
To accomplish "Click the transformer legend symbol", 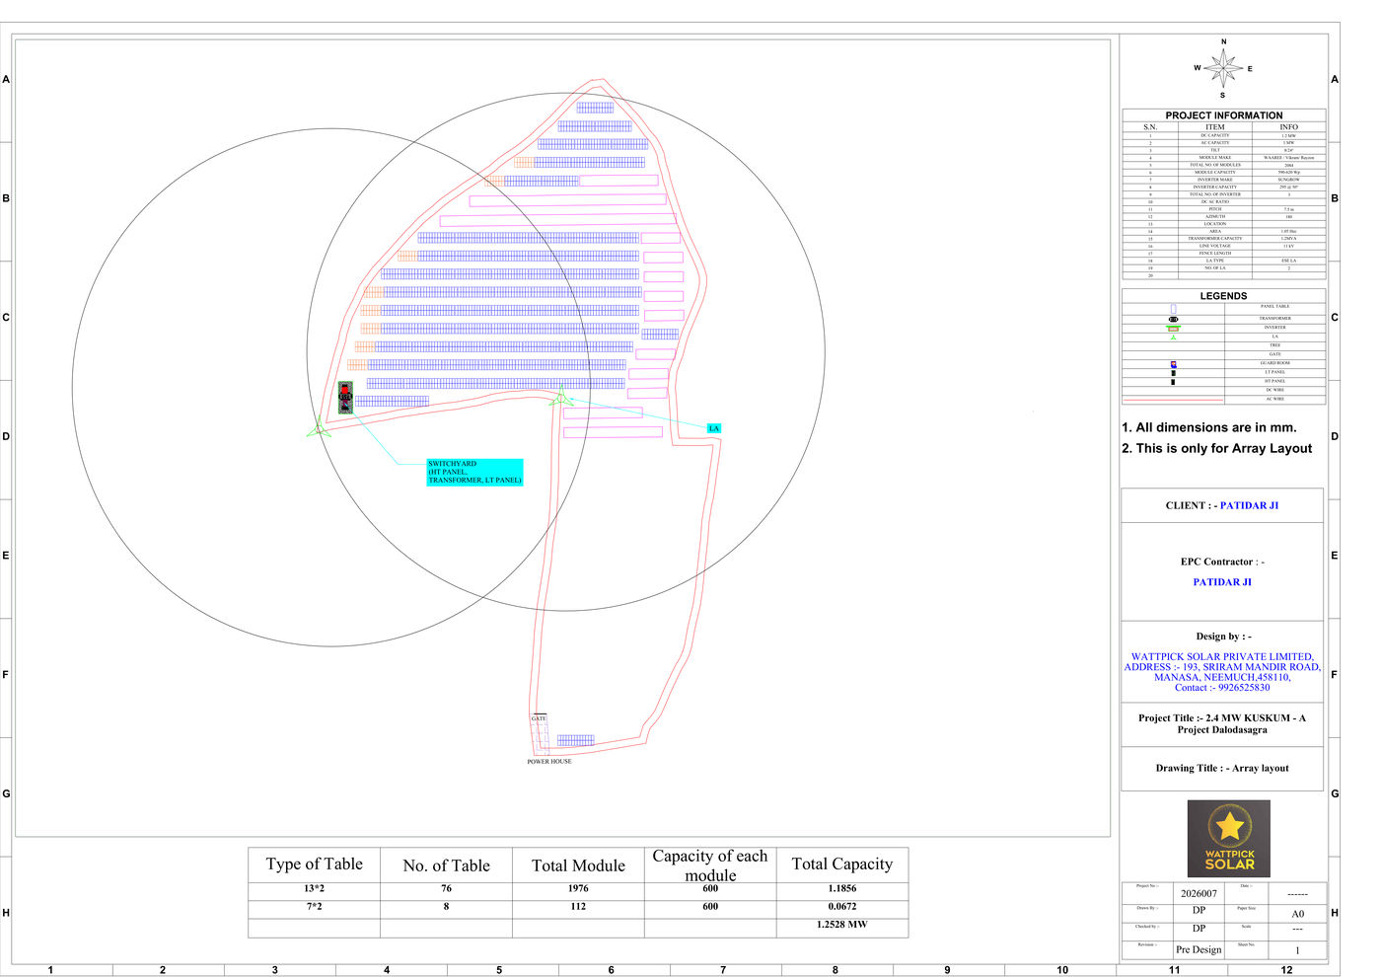I will coord(1173,319).
